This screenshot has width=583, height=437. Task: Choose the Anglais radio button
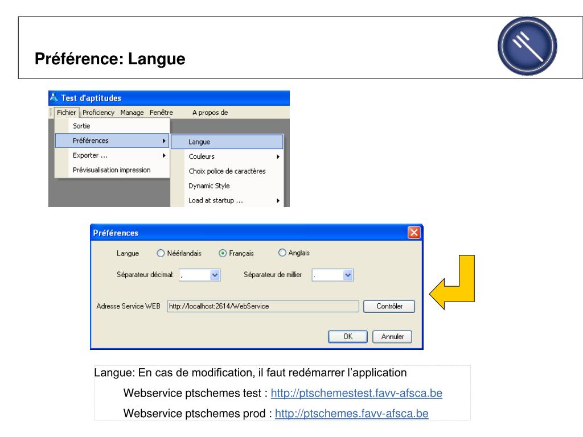(x=282, y=253)
